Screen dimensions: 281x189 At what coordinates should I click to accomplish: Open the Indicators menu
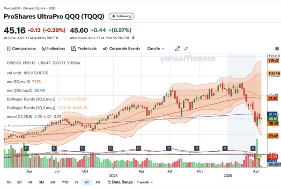tap(53, 49)
